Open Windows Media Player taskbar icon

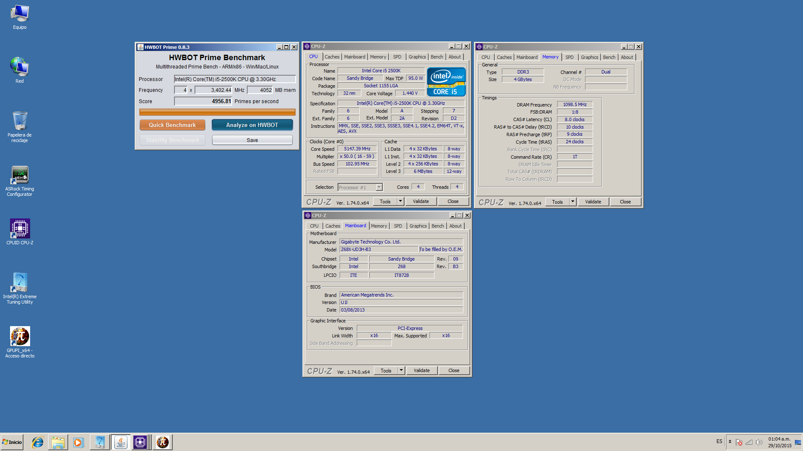coord(78,442)
